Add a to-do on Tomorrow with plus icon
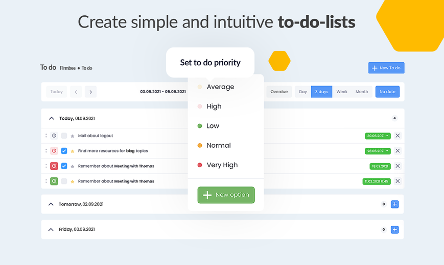444x265 pixels. (395, 204)
